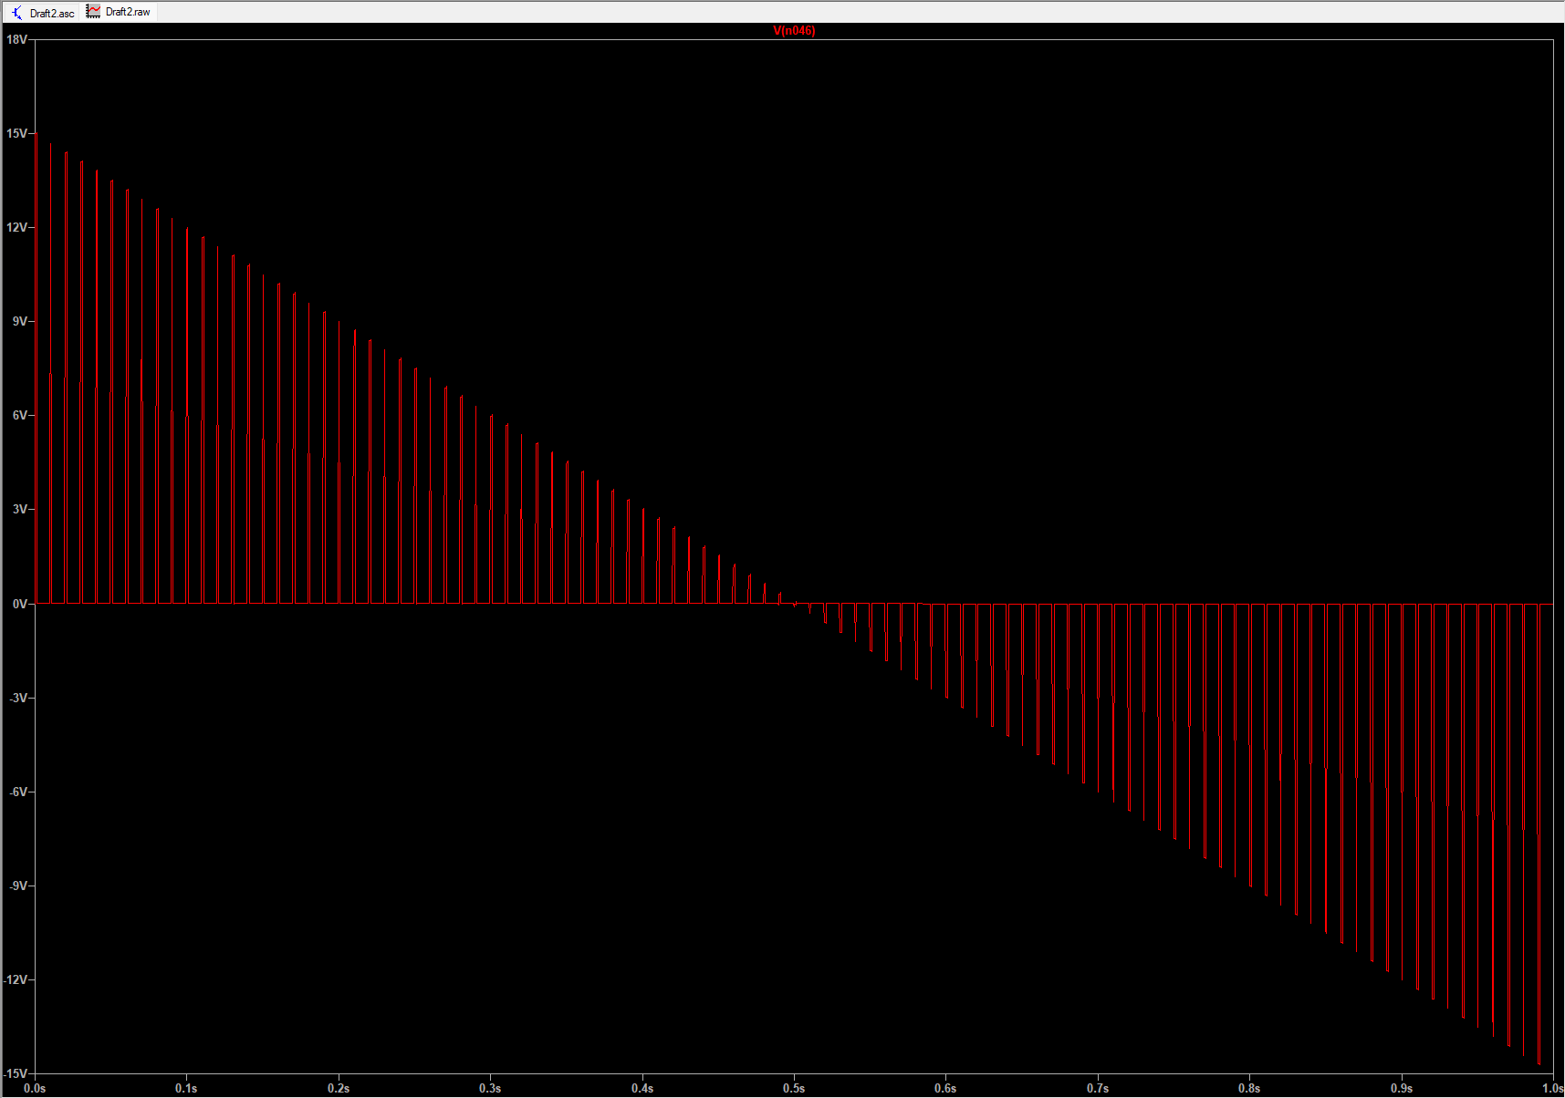Select the 0.5s time axis label
The width and height of the screenshot is (1565, 1098).
point(794,1088)
